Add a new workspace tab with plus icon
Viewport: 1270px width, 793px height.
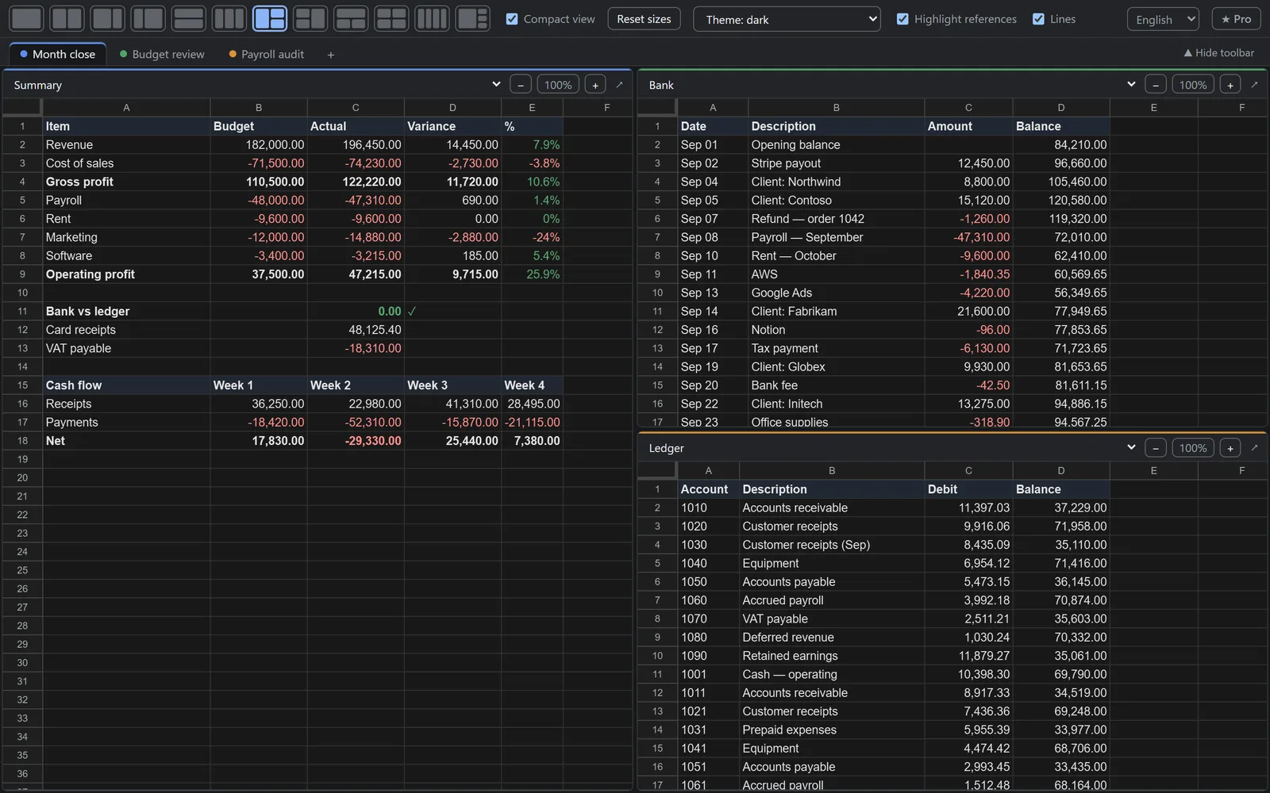tap(330, 55)
